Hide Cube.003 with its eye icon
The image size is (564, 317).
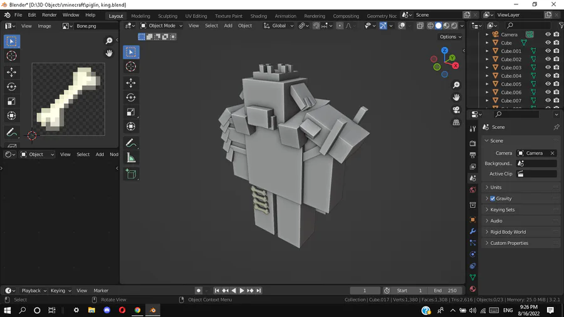[x=548, y=68]
